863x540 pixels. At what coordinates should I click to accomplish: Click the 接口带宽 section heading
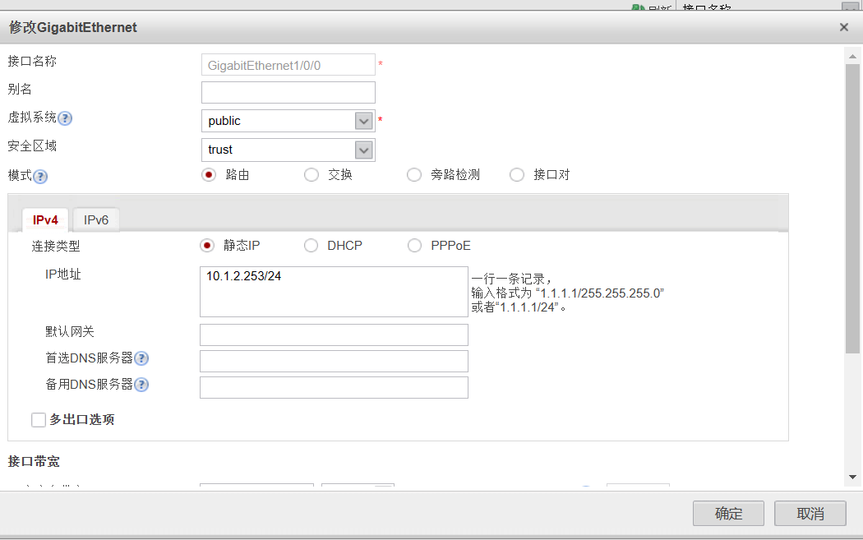[34, 461]
